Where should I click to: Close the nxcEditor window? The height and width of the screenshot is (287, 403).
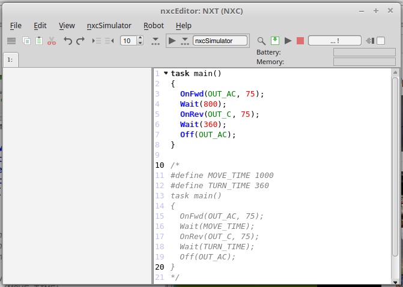390,11
